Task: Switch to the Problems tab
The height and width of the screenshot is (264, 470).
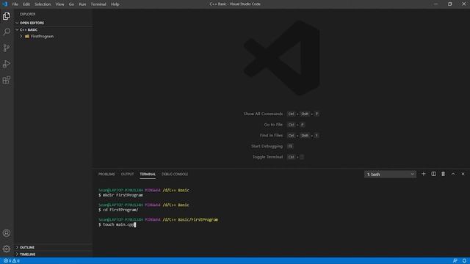Action: click(106, 174)
